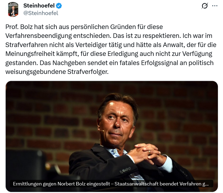The width and height of the screenshot is (223, 193).
Task: Click the blue verified badge
Action: (58, 6)
